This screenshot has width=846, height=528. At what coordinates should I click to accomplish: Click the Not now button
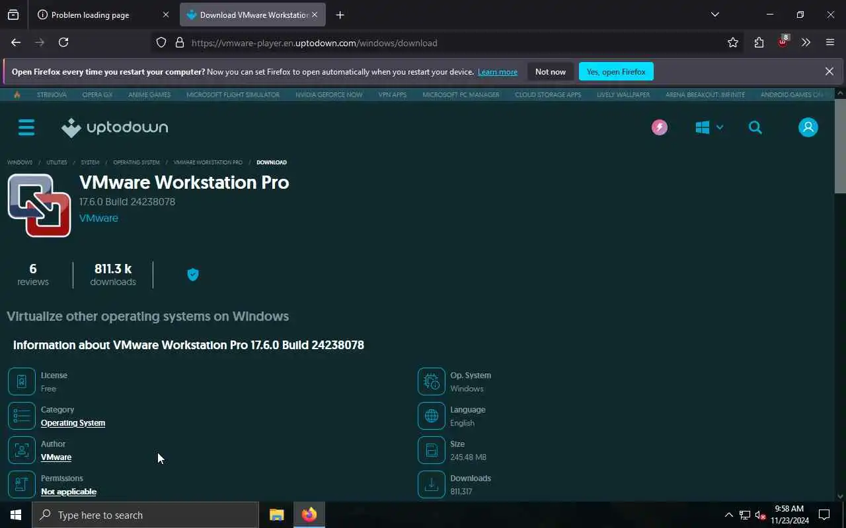coord(551,72)
